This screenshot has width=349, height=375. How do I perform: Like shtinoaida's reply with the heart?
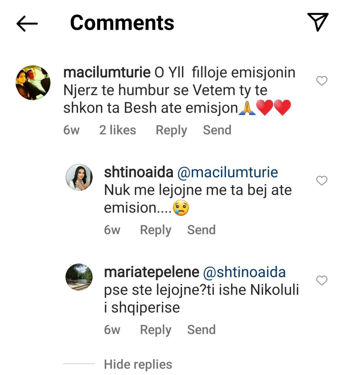click(x=322, y=181)
